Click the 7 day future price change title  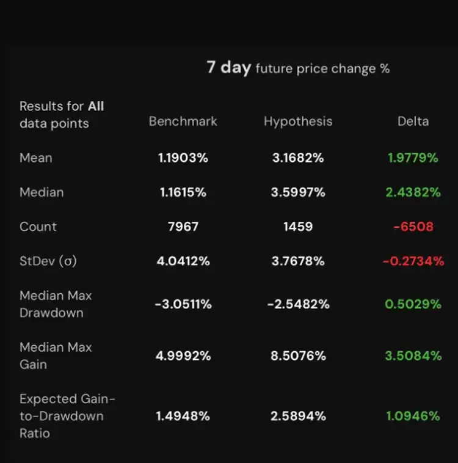pyautogui.click(x=298, y=68)
